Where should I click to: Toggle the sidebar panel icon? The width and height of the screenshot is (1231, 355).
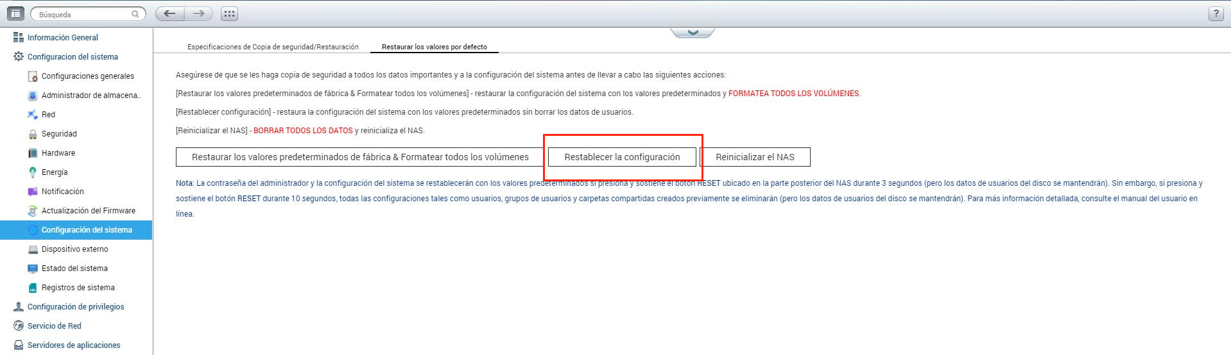click(15, 13)
